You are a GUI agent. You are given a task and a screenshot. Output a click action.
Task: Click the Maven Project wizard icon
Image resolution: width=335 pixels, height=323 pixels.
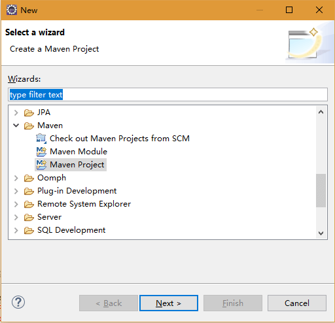tap(41, 165)
